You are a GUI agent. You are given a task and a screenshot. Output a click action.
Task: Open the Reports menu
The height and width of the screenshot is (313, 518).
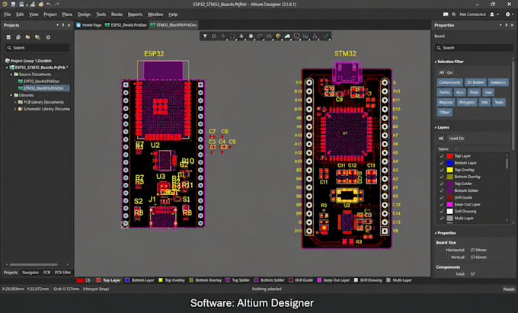pos(135,14)
